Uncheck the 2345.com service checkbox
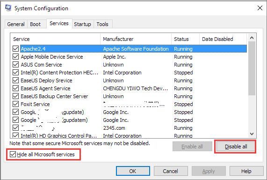267x180 pixels. coord(16,128)
